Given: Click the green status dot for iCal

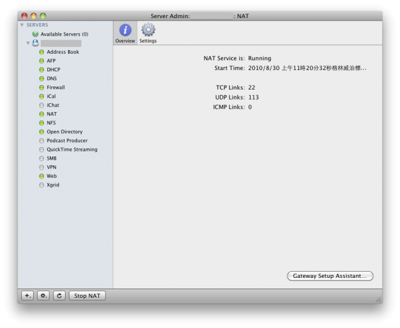Looking at the screenshot, I should (42, 96).
